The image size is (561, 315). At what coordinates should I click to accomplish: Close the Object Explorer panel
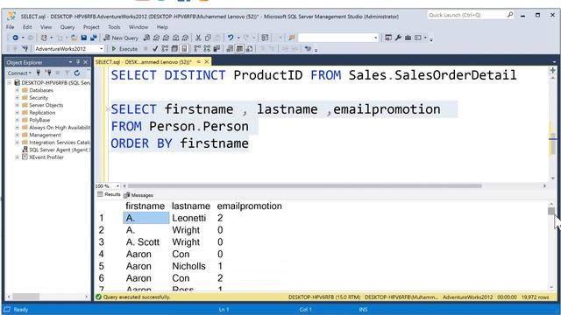86,62
